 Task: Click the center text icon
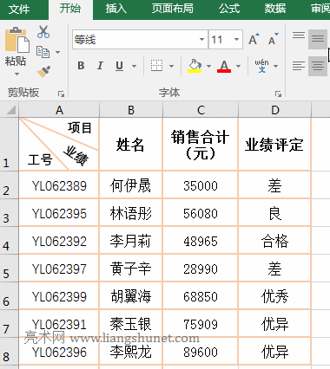coord(318,66)
